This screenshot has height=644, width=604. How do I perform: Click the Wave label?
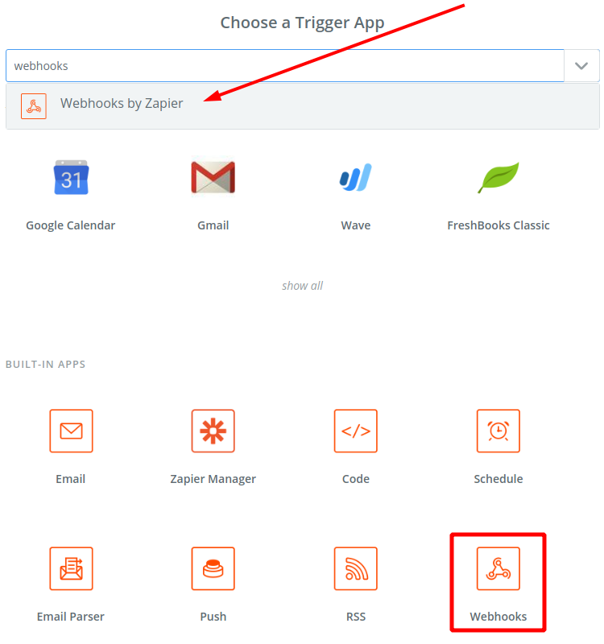point(356,225)
